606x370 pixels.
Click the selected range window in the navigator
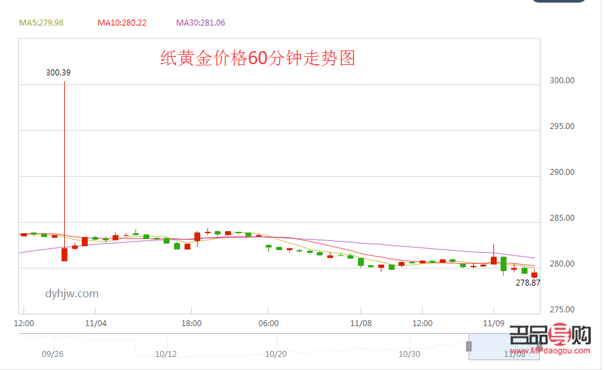504,347
